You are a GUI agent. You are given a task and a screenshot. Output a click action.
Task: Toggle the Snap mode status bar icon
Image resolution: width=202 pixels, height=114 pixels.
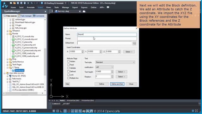pyautogui.click(x=54, y=111)
